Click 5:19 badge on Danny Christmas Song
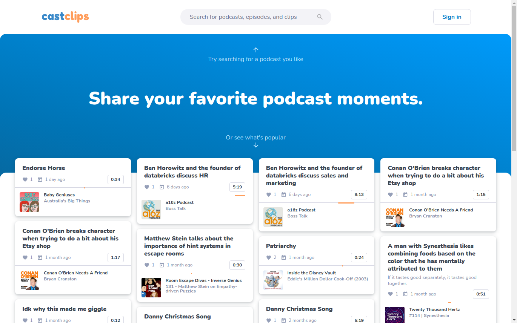This screenshot has width=517, height=323. coord(359,320)
